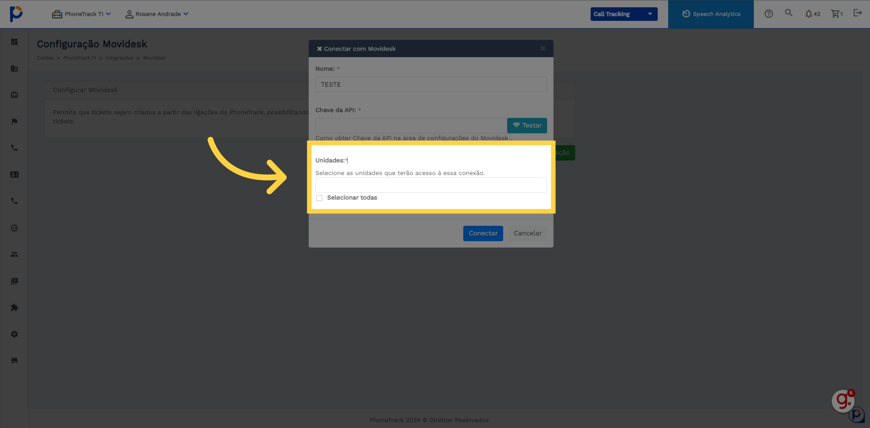Click the Conectar button
The image size is (870, 428).
483,233
